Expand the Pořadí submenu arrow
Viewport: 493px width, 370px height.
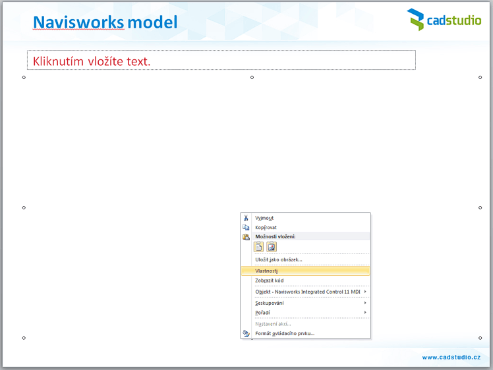(365, 313)
